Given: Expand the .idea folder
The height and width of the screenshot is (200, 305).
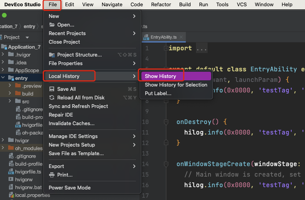Looking at the screenshot, I should [x=3, y=62].
